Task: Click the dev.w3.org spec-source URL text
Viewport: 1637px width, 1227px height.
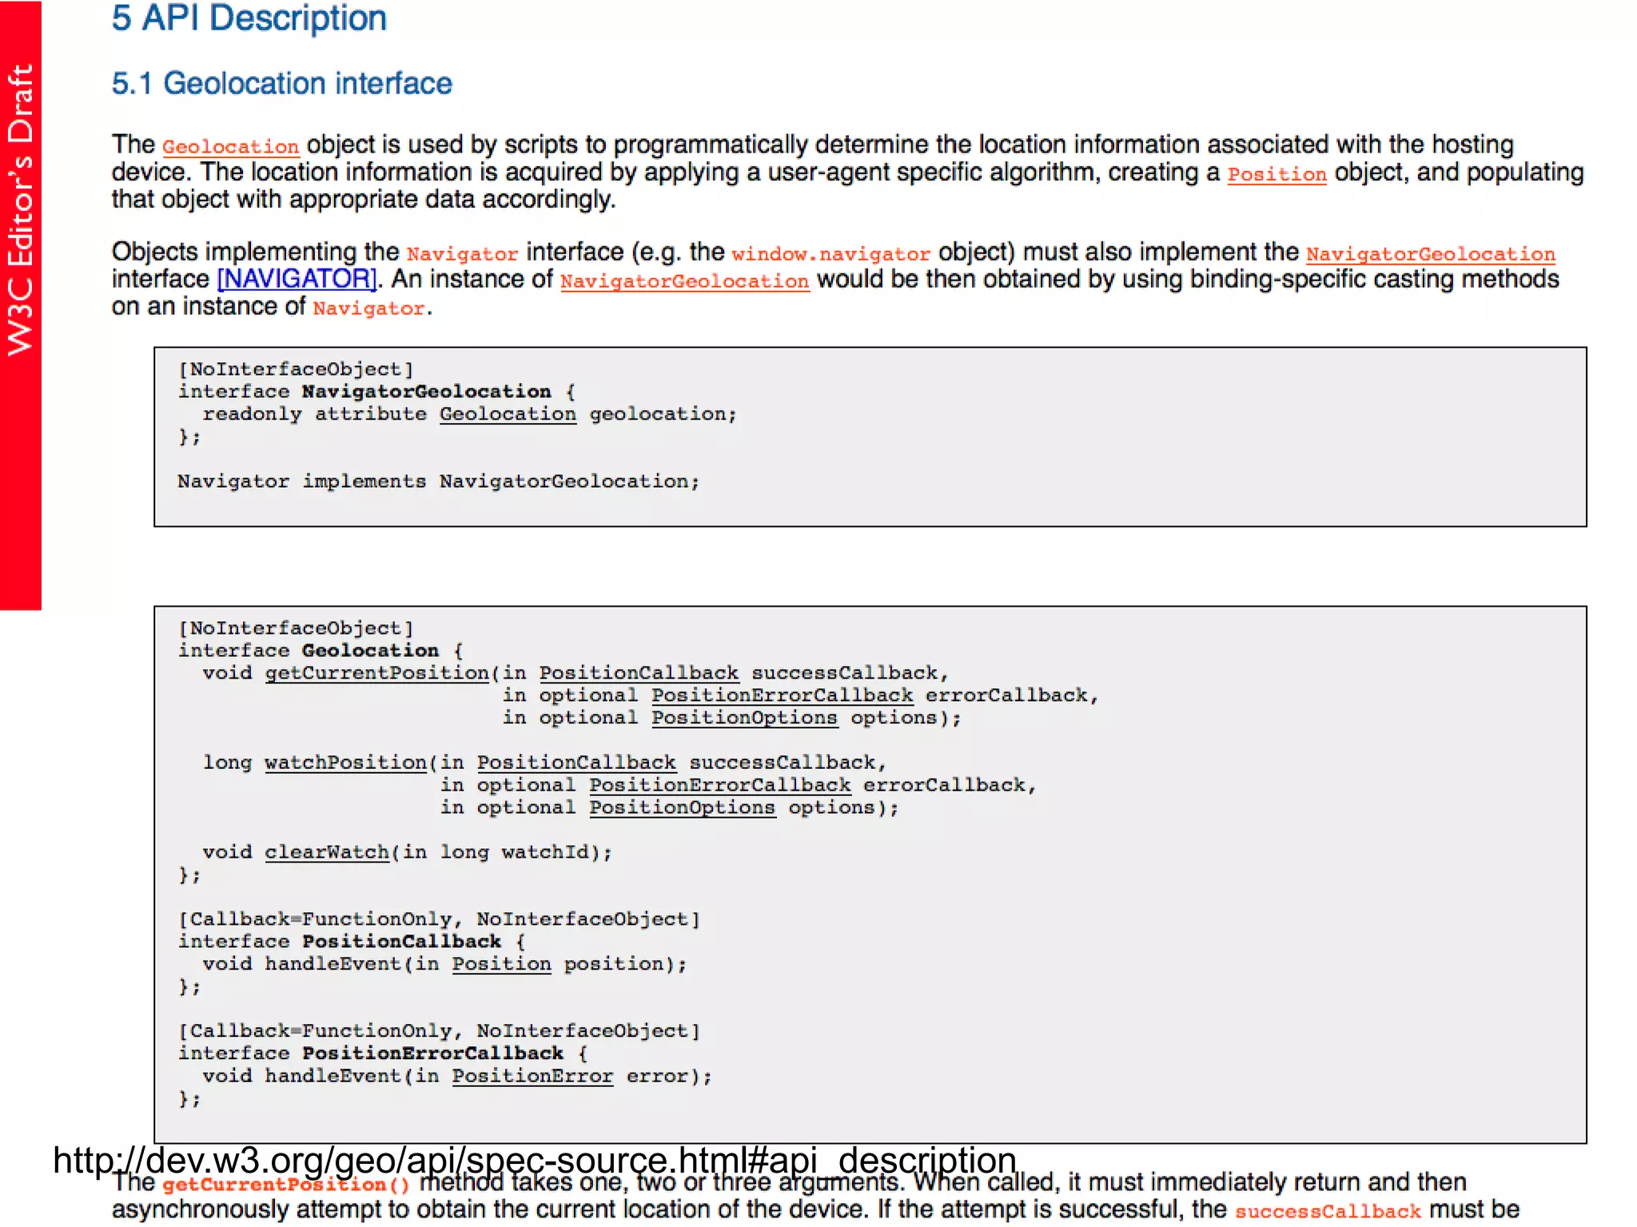Action: pos(534,1160)
